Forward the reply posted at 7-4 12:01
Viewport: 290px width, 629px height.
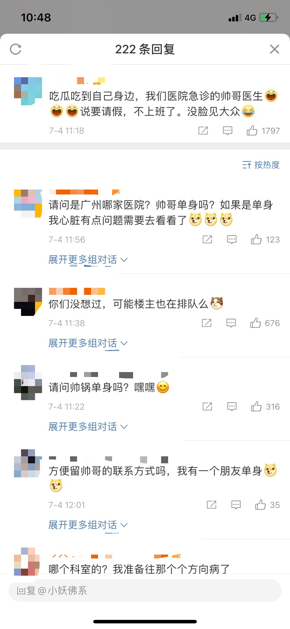[x=212, y=505]
